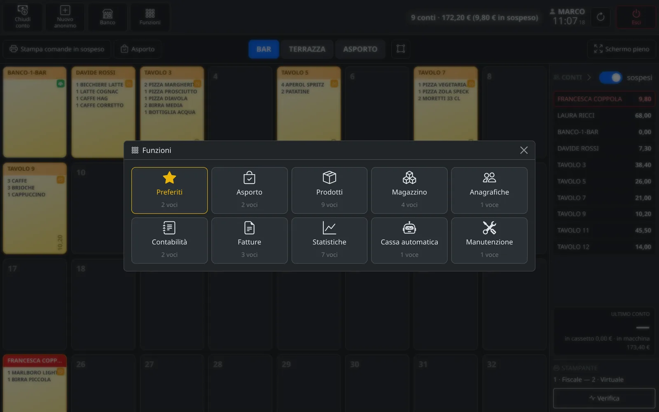Viewport: 659px width, 412px height.
Task: Expand the CONTI chevron arrow
Action: point(589,77)
